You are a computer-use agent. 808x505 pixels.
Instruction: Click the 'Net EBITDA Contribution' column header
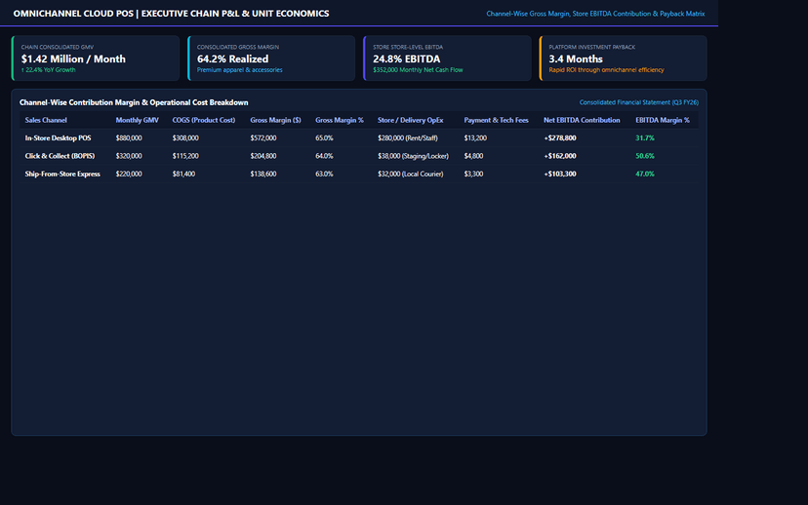582,120
